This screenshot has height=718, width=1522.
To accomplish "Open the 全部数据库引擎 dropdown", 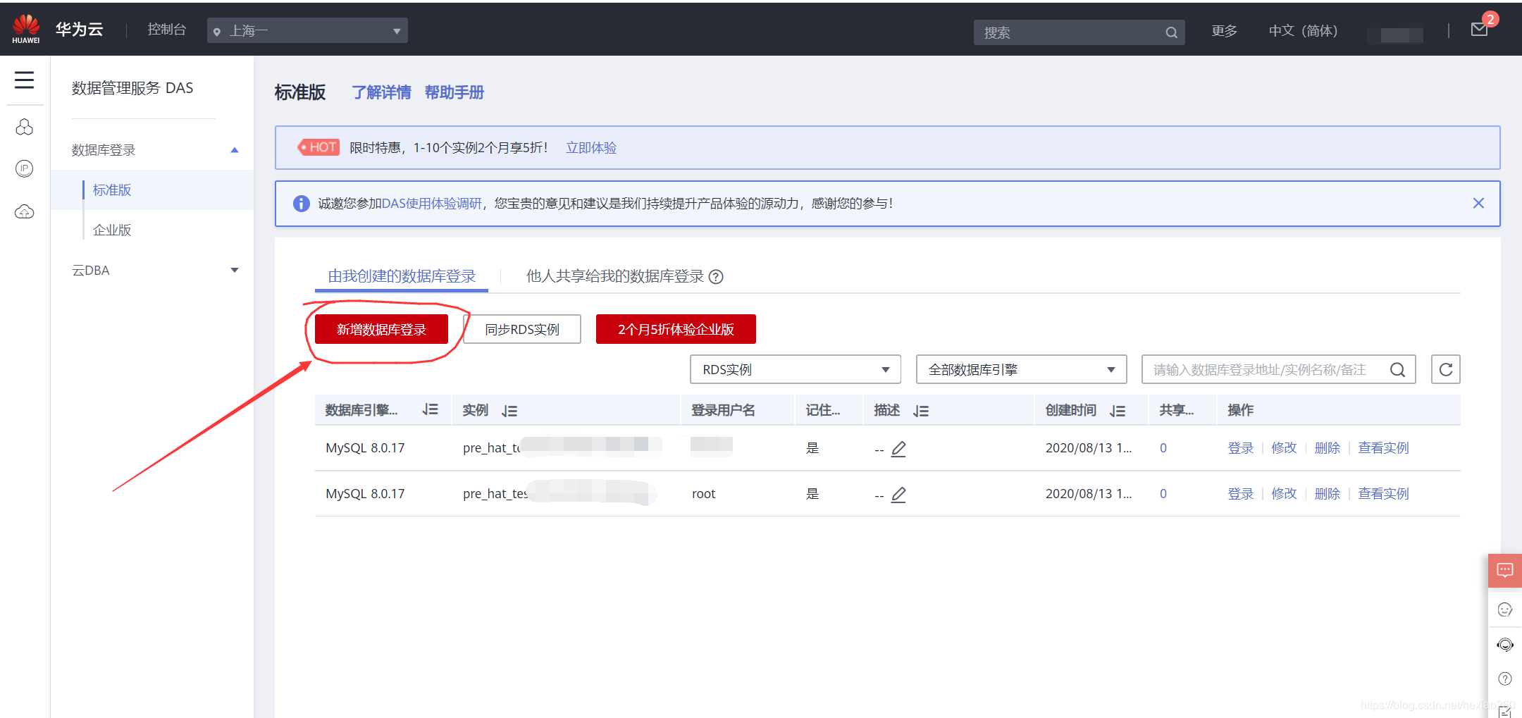I will pyautogui.click(x=1021, y=369).
